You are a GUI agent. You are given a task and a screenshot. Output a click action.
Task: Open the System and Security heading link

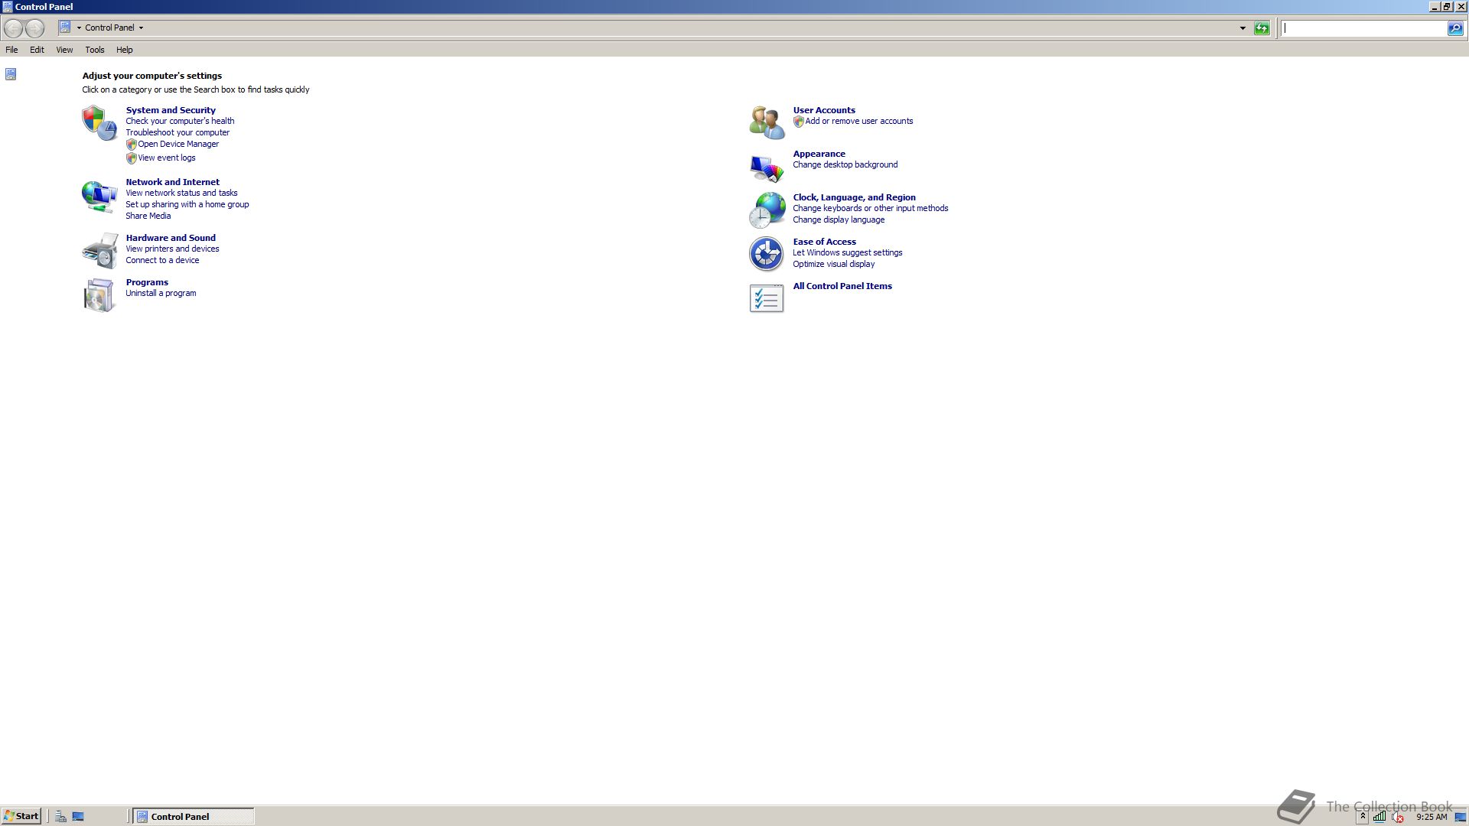(171, 110)
